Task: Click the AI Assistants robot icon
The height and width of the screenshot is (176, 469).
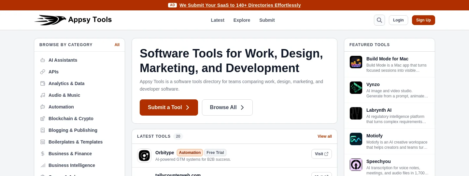Action: pyautogui.click(x=43, y=60)
